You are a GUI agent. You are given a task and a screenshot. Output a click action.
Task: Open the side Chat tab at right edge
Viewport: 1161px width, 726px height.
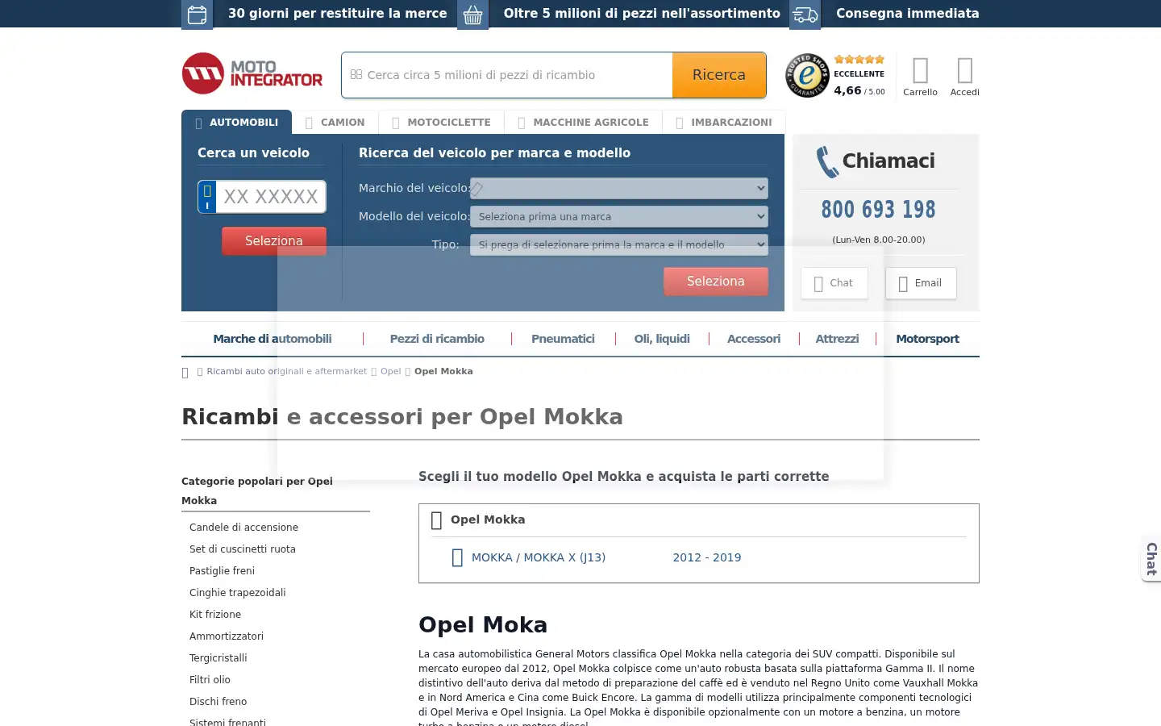(1151, 558)
